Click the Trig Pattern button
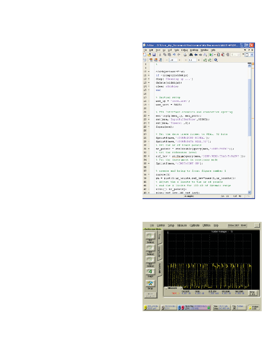279x361 pixels. [x=239, y=308]
